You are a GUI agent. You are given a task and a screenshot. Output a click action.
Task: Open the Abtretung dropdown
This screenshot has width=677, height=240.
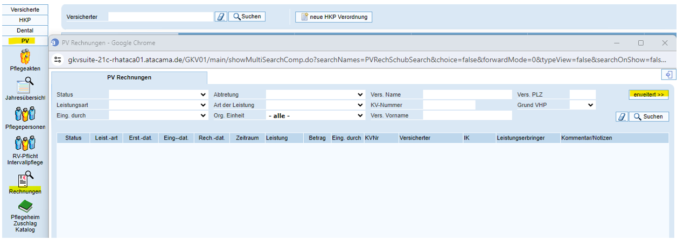[x=315, y=94]
